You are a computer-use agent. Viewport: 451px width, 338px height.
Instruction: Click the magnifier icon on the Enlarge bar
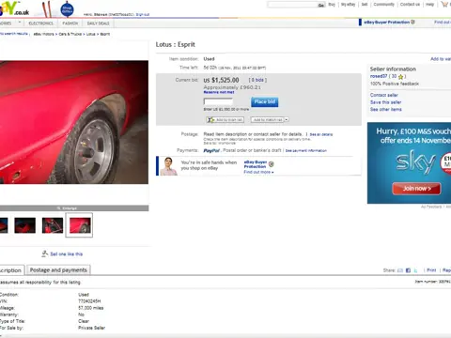tap(58, 208)
